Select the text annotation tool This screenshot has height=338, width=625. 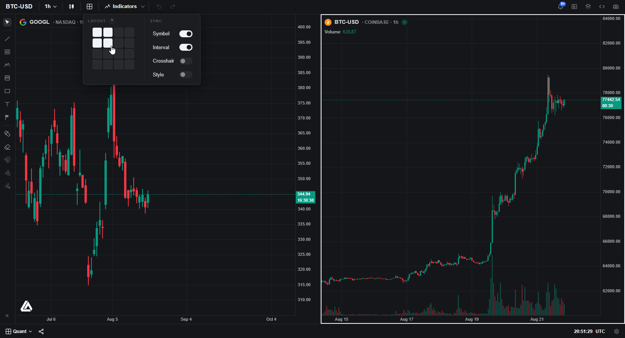point(7,104)
